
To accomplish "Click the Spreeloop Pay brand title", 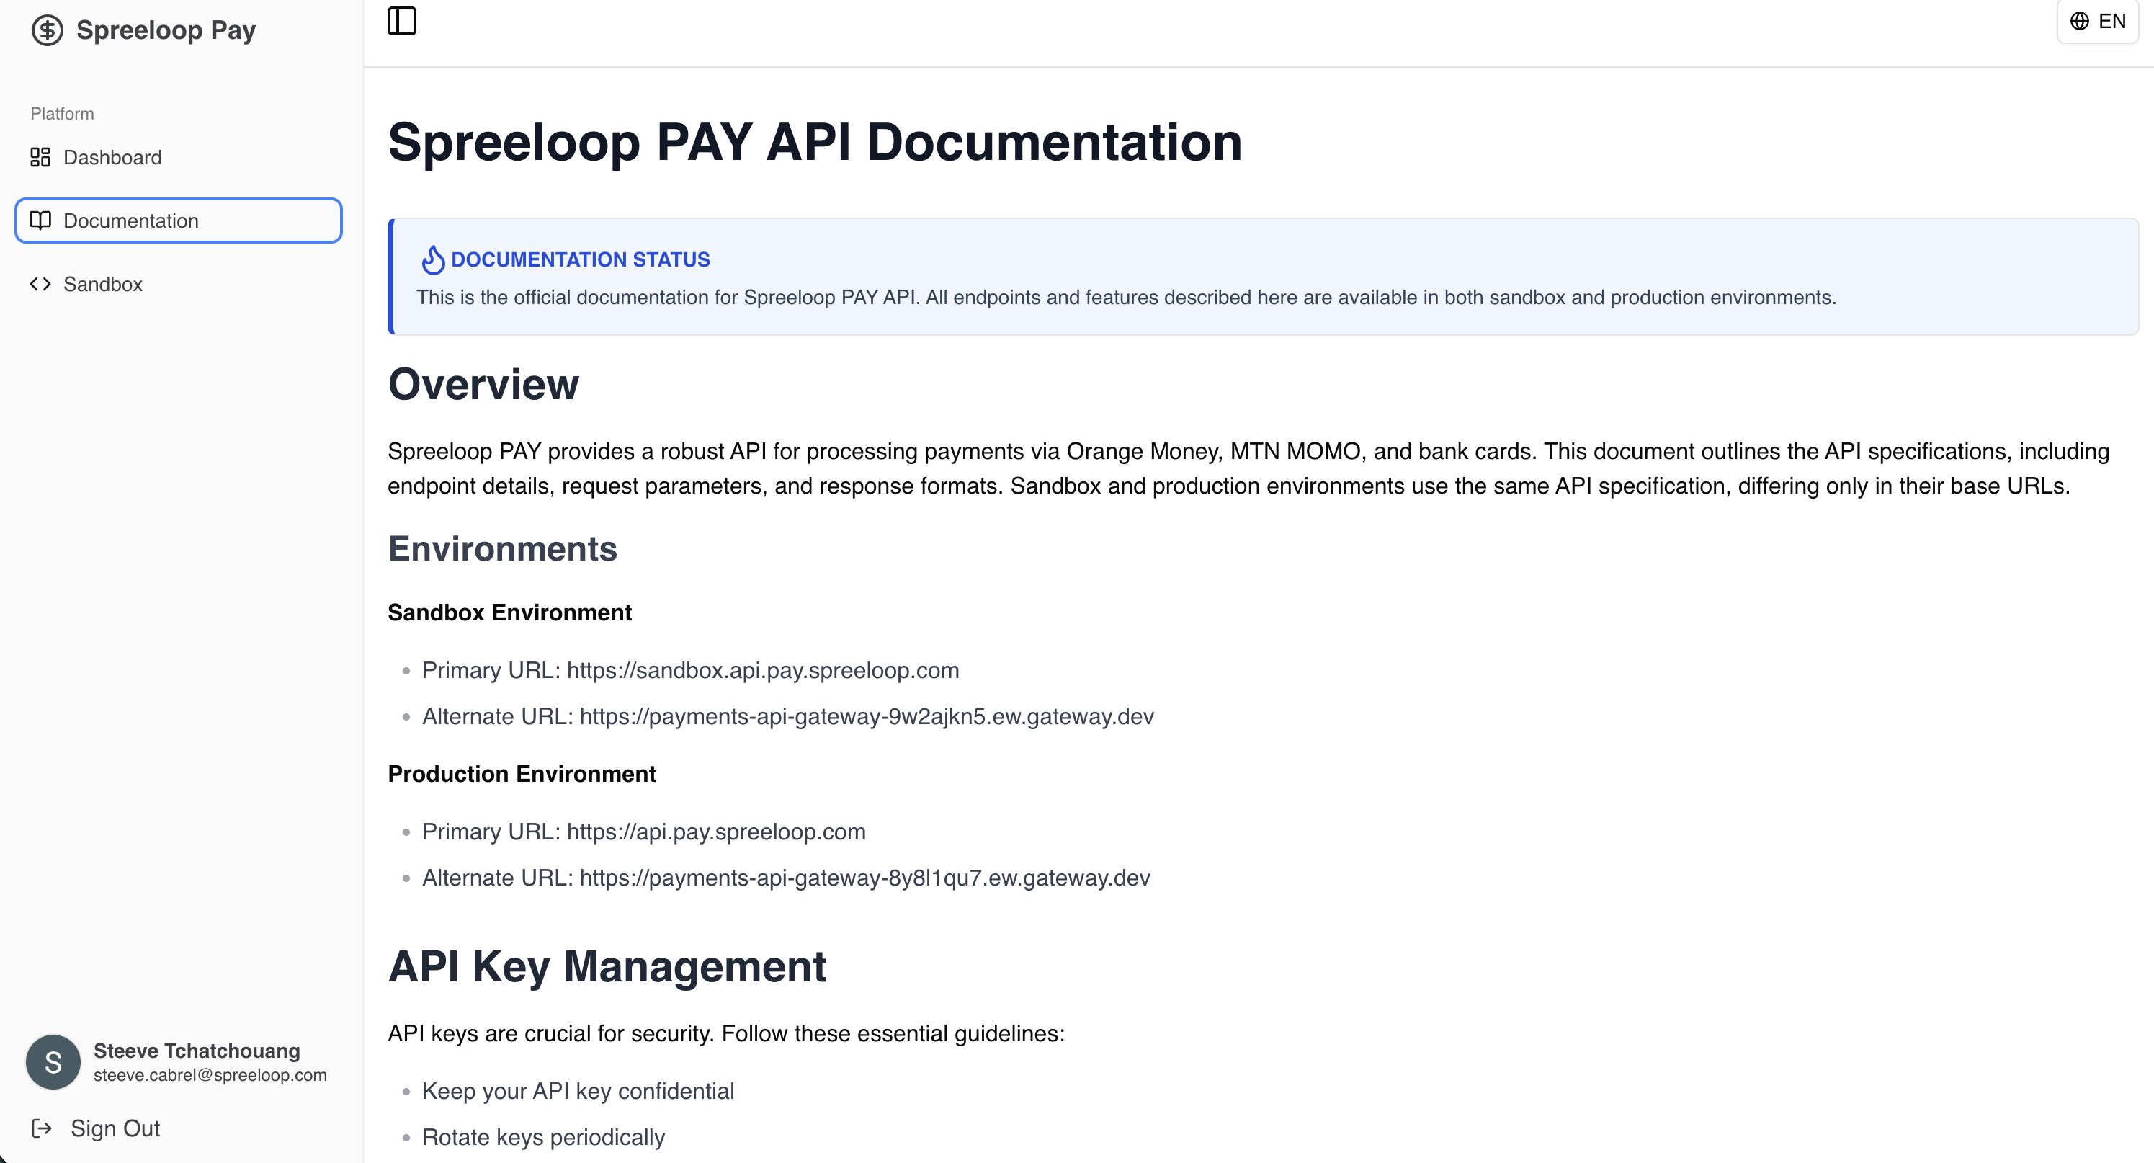I will click(x=166, y=30).
